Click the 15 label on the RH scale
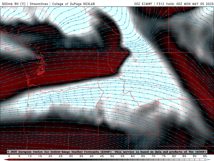This screenshot has height=161, width=214. (x=40, y=156)
